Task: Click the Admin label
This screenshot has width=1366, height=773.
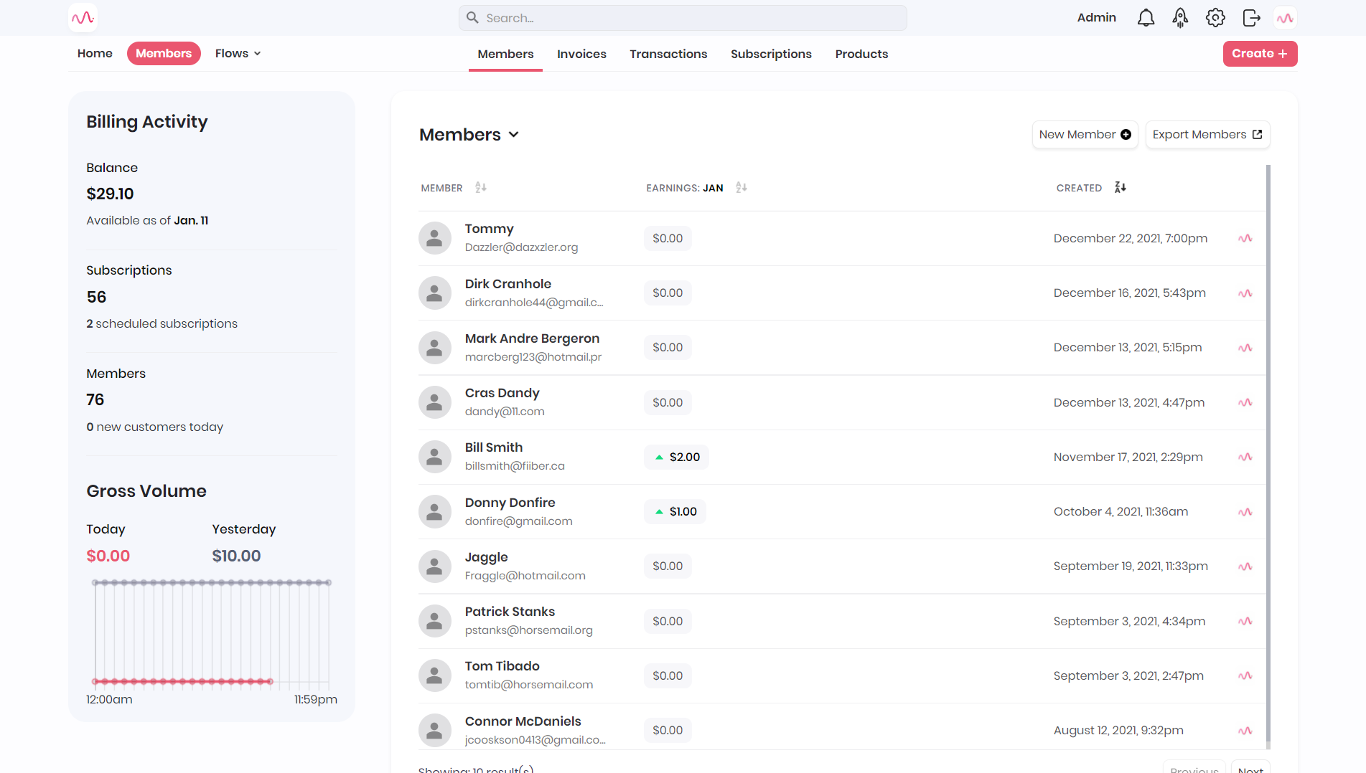Action: coord(1096,18)
